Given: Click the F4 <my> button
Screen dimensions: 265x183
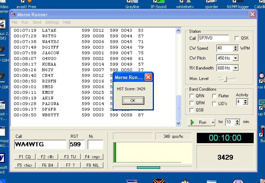Looking at the screenshot, I should pyautogui.click(x=92, y=157).
